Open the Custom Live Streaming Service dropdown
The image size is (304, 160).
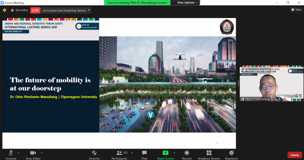point(89,10)
